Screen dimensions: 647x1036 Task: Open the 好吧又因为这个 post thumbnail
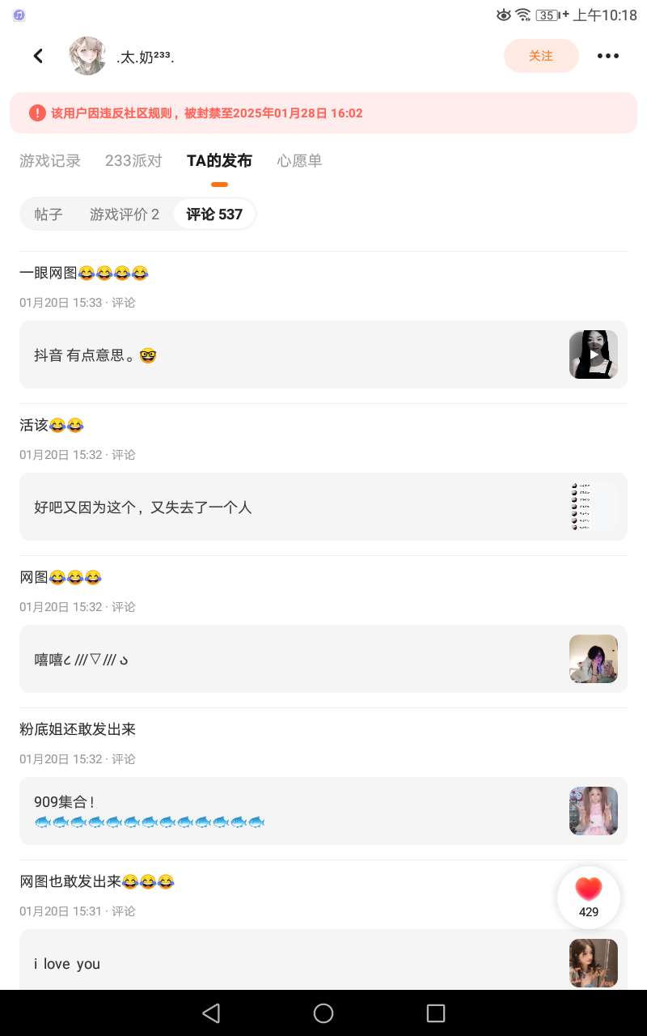pos(594,507)
